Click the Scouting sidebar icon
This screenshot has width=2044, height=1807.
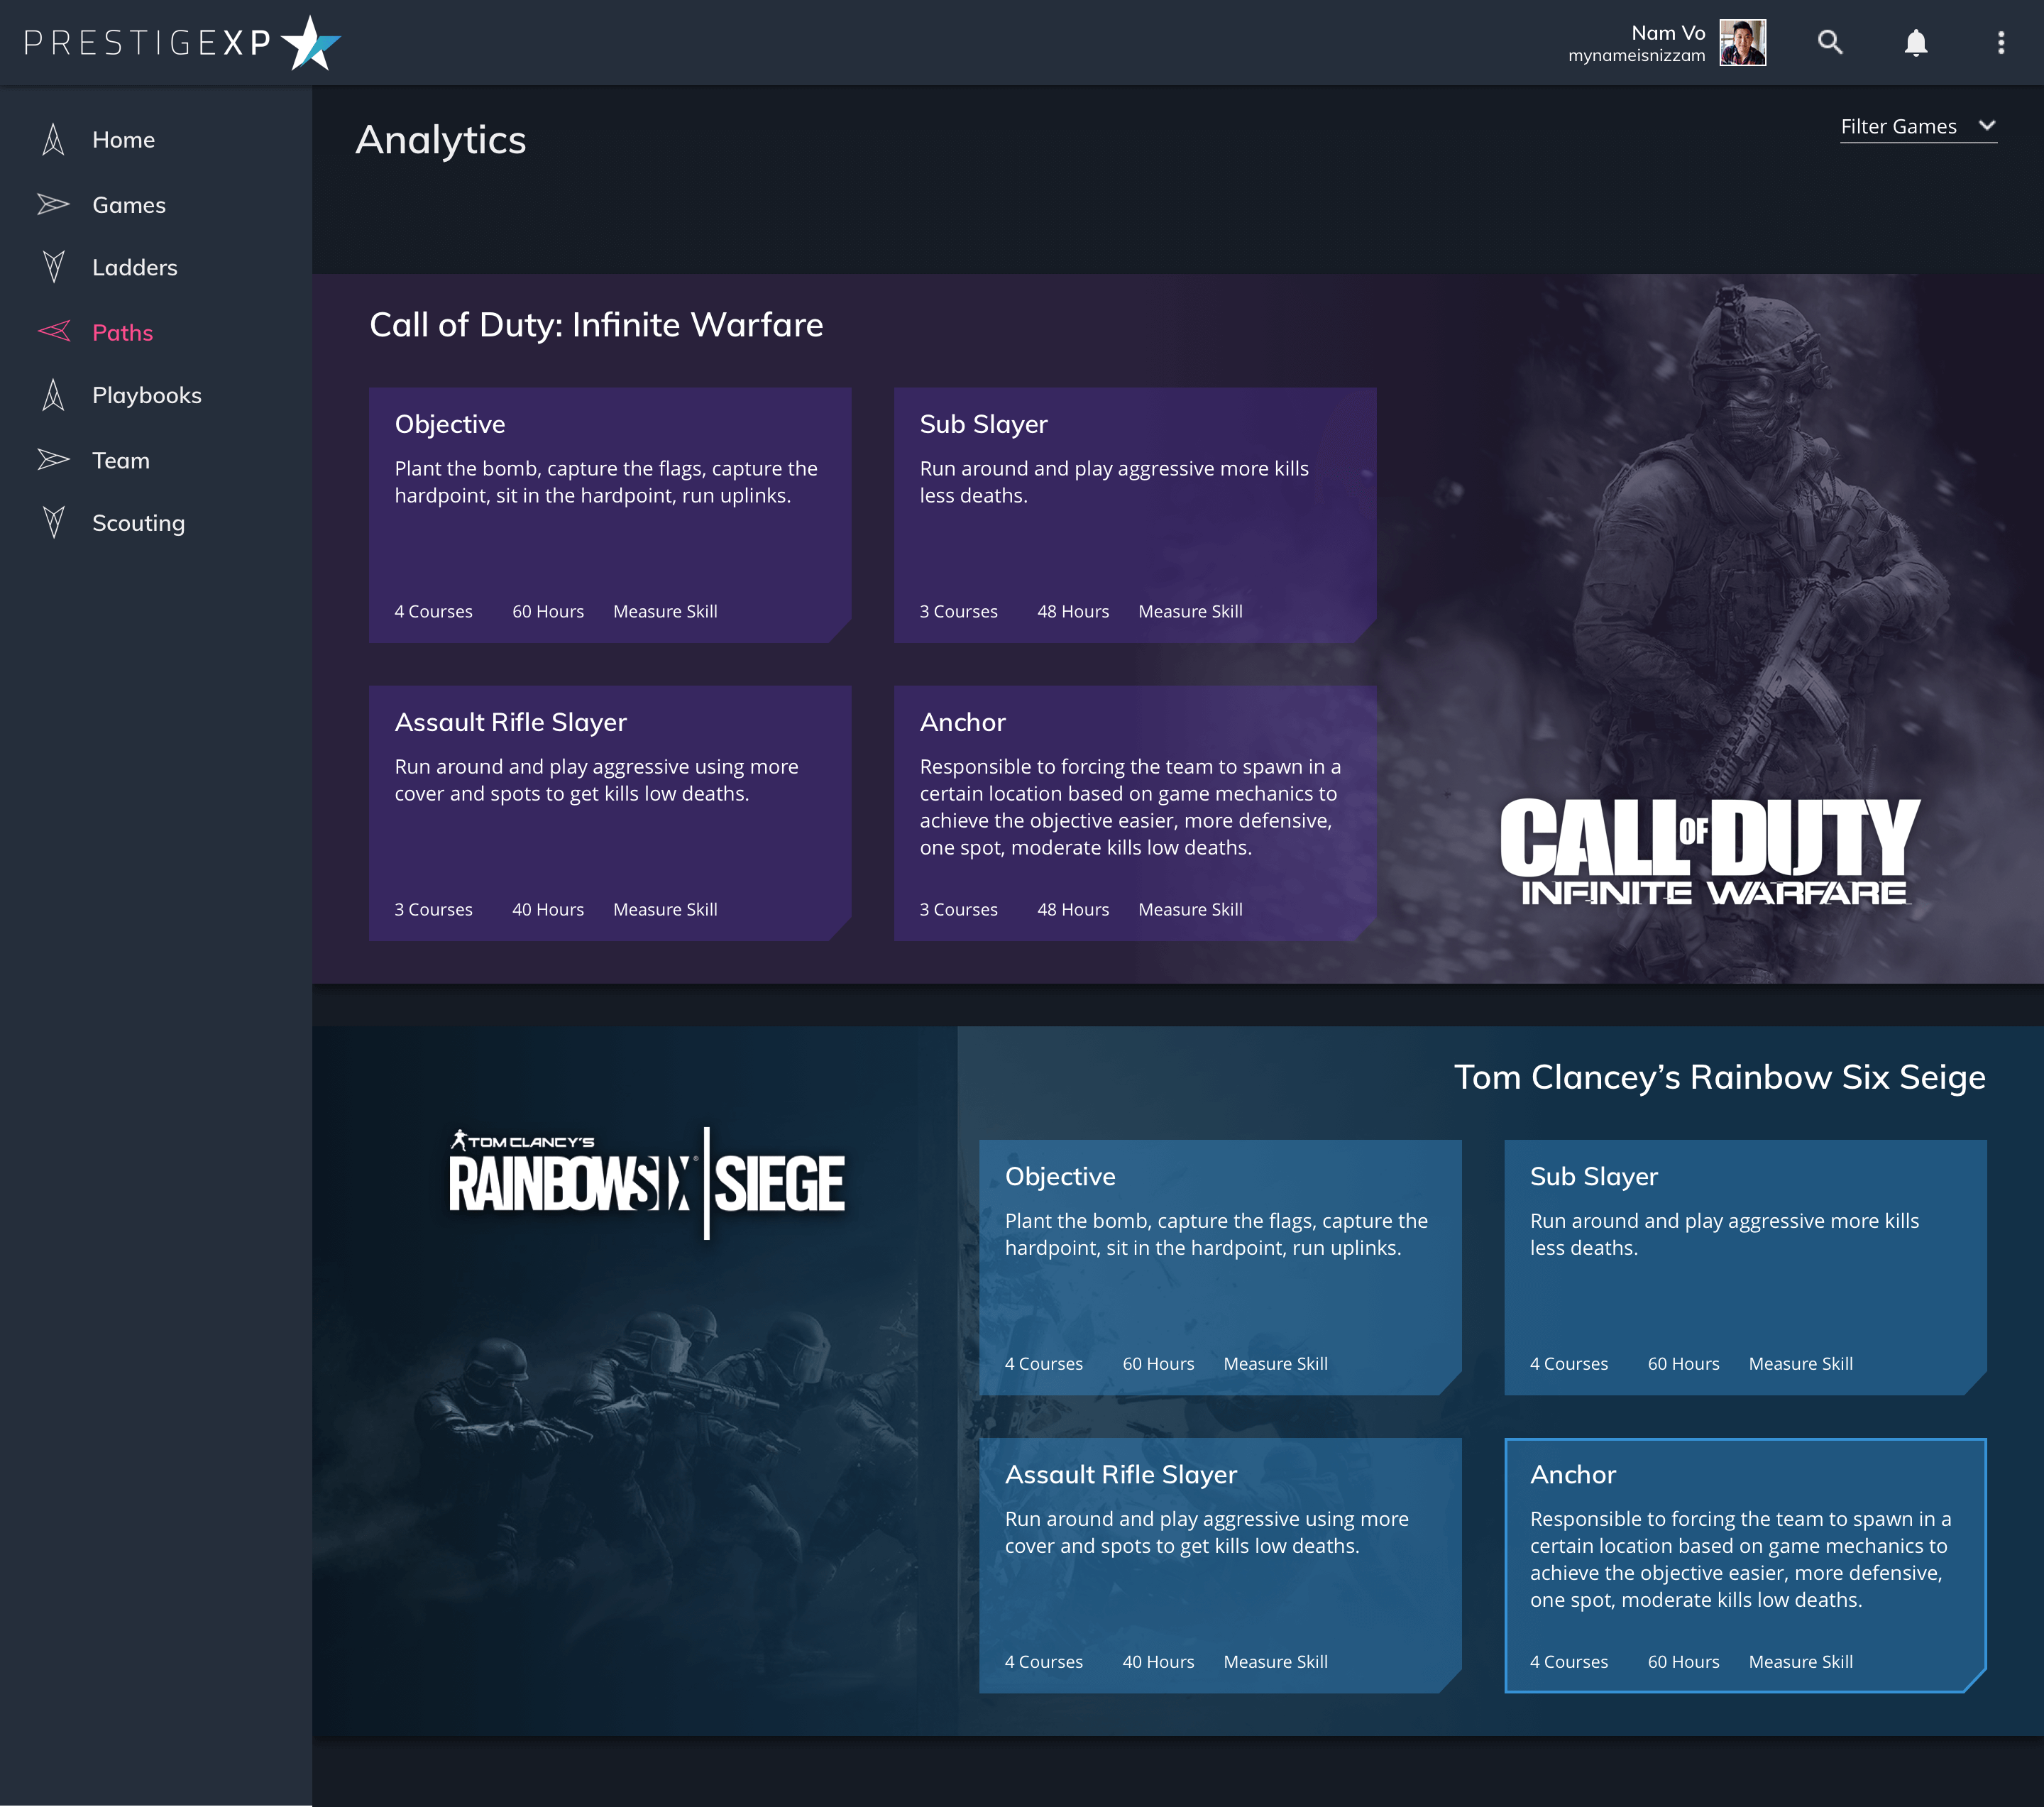tap(54, 522)
